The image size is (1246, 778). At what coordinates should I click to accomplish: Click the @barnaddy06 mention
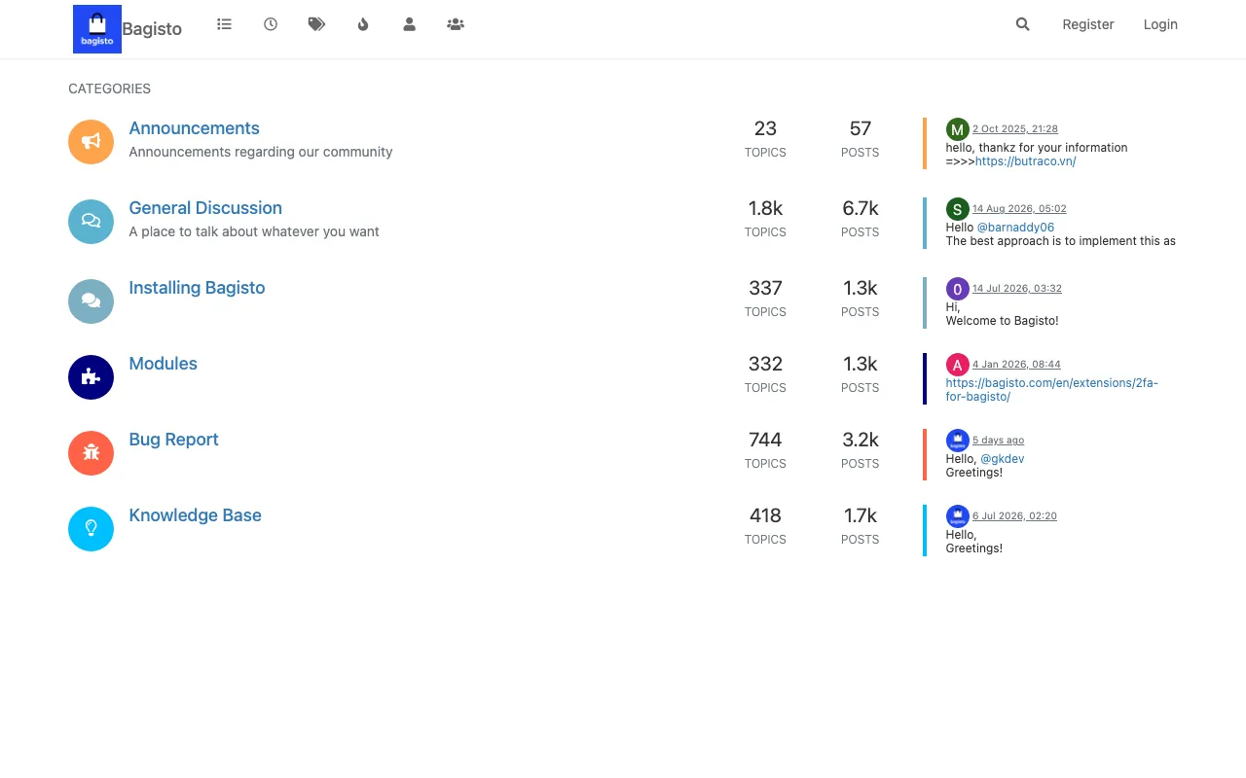(x=1015, y=228)
